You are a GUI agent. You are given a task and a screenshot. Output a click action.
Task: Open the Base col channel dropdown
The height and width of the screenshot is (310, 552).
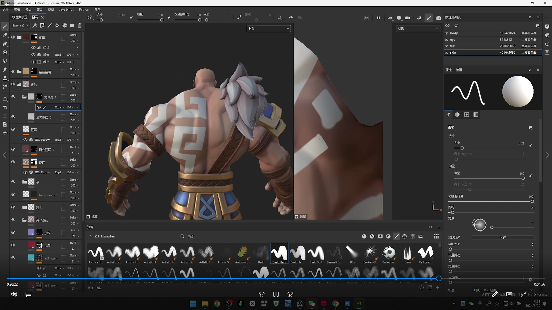tap(21, 26)
